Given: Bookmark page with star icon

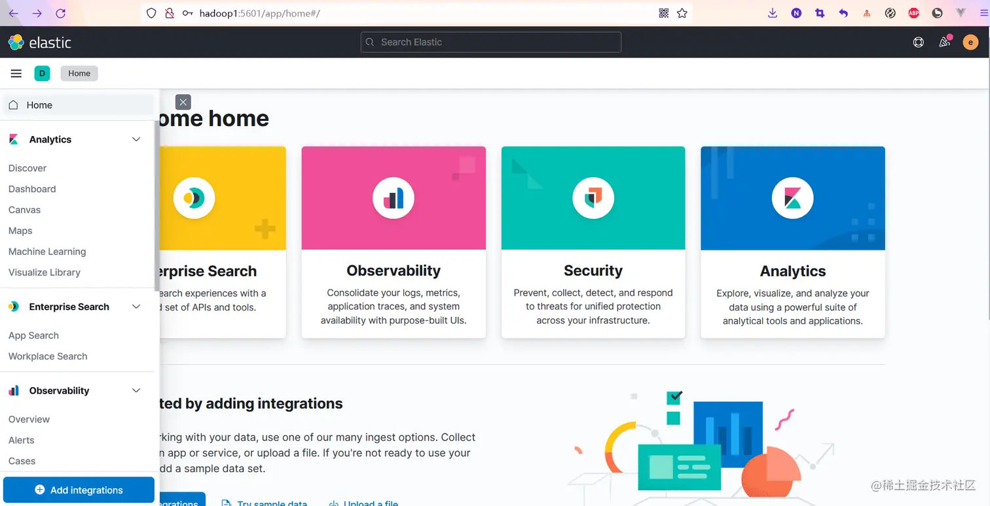Looking at the screenshot, I should [682, 13].
